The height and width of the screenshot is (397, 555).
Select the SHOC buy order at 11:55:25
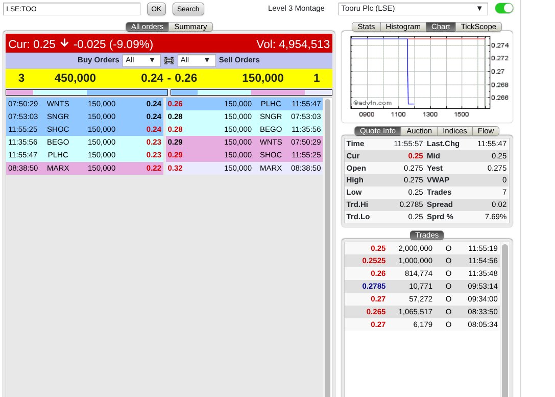[x=85, y=129]
